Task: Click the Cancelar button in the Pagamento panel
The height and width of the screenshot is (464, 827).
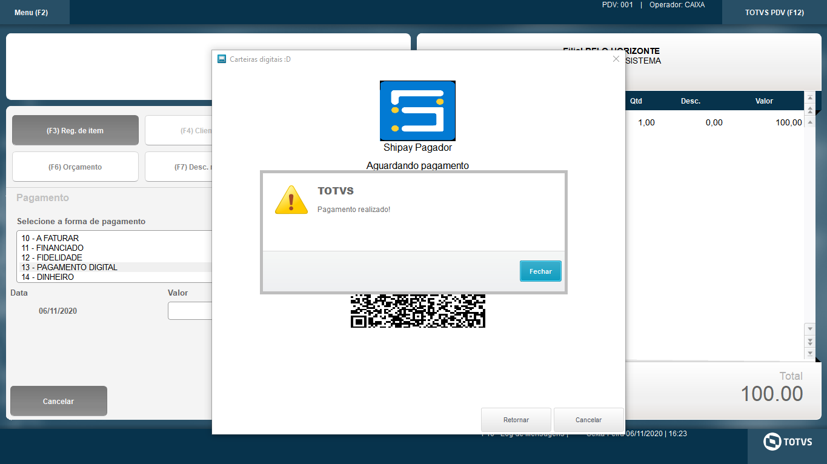Action: 59,401
